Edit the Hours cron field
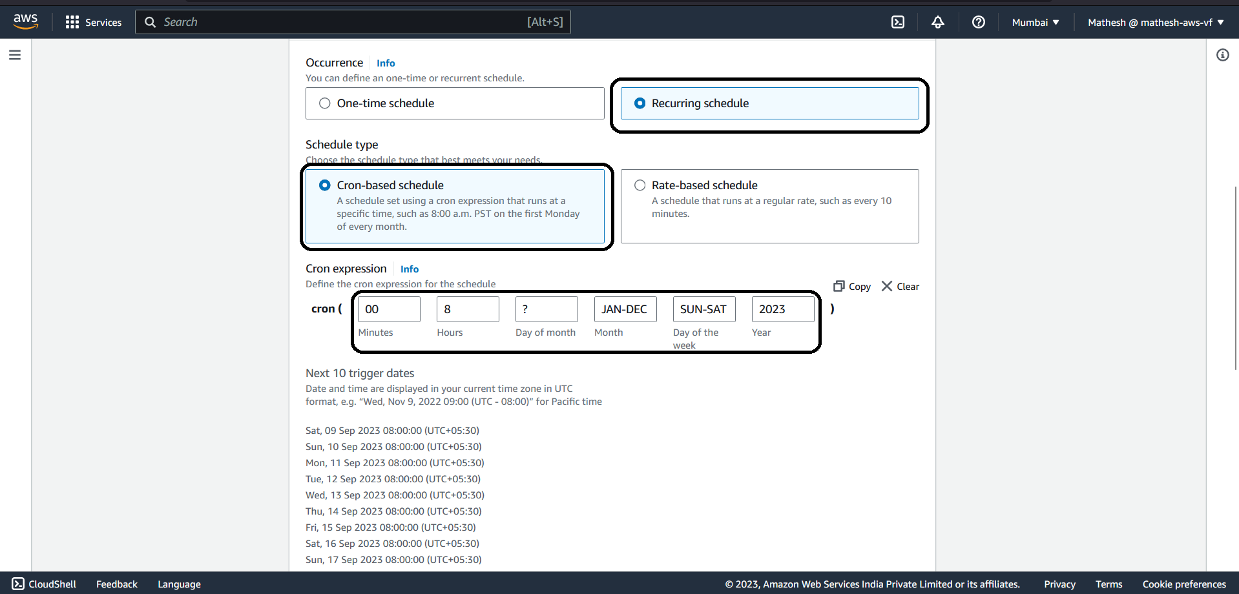This screenshot has height=594, width=1239. click(468, 309)
